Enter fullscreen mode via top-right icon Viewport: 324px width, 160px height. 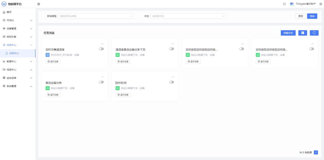[284, 4]
